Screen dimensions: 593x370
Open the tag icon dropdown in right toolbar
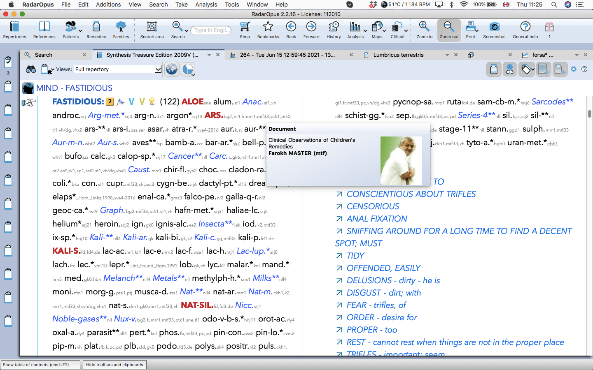click(x=526, y=69)
